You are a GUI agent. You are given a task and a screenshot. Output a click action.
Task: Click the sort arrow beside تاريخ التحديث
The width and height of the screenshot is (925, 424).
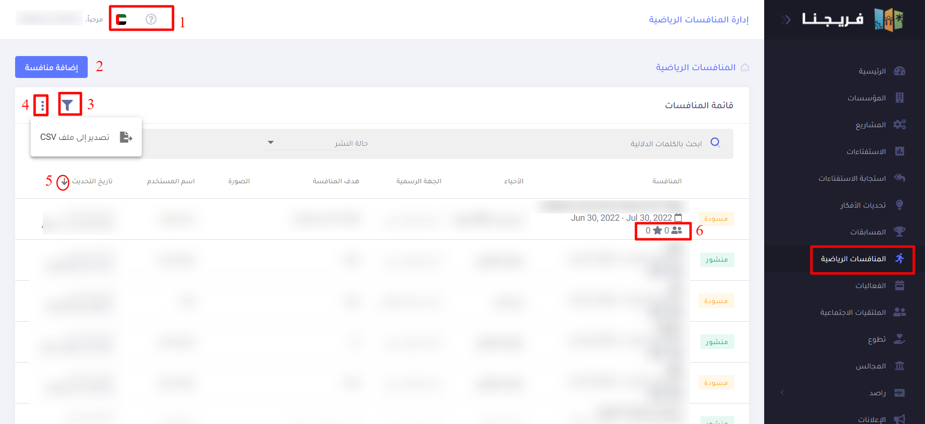pyautogui.click(x=64, y=182)
